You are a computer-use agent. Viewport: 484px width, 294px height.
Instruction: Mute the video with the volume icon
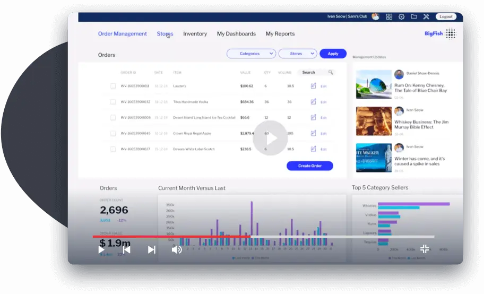(x=177, y=249)
